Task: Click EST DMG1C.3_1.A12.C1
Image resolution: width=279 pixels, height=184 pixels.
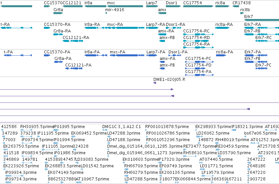Action: click(x=105, y=130)
